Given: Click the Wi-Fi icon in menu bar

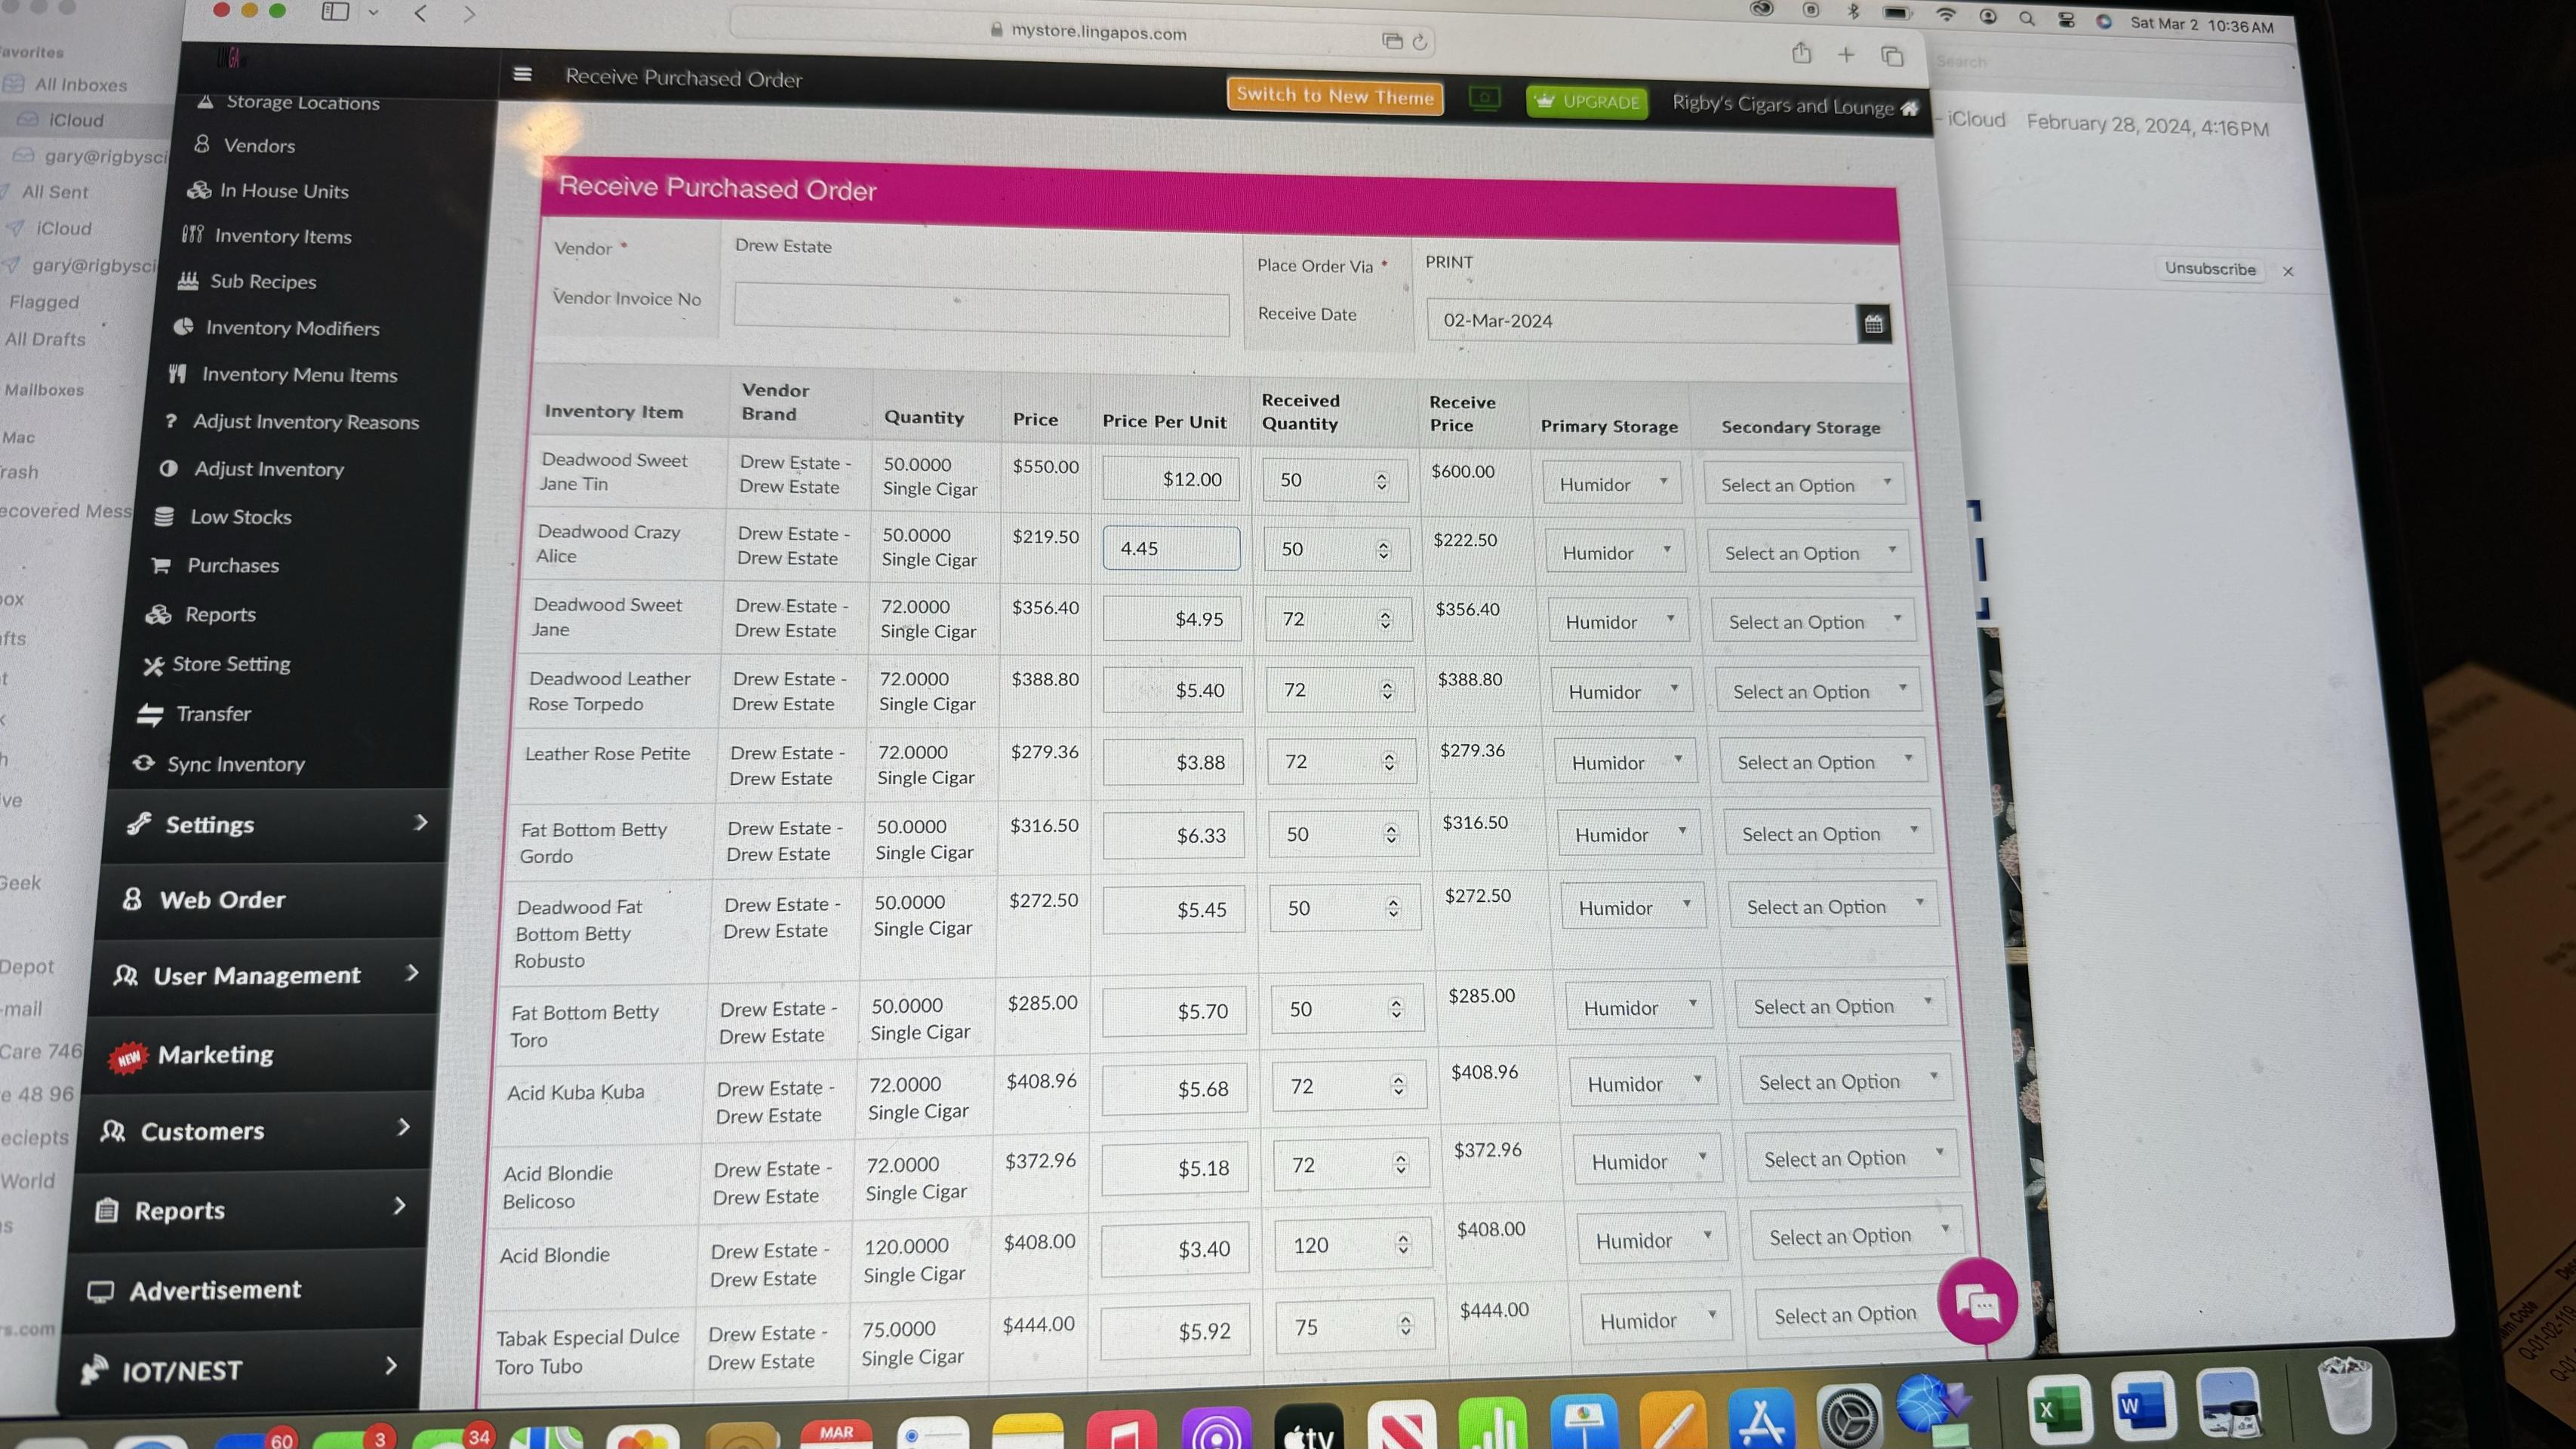Looking at the screenshot, I should [1945, 15].
